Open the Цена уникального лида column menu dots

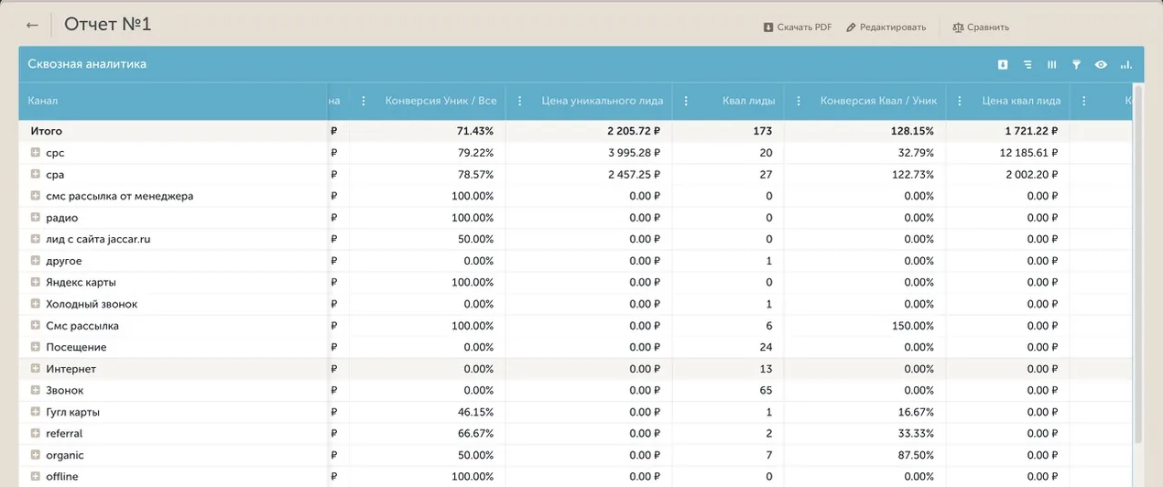[520, 102]
